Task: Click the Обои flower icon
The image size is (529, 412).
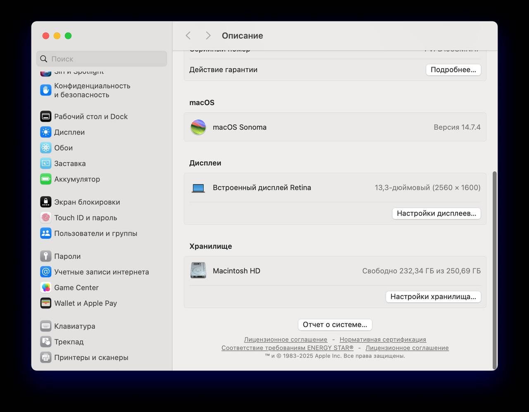Action: click(46, 148)
